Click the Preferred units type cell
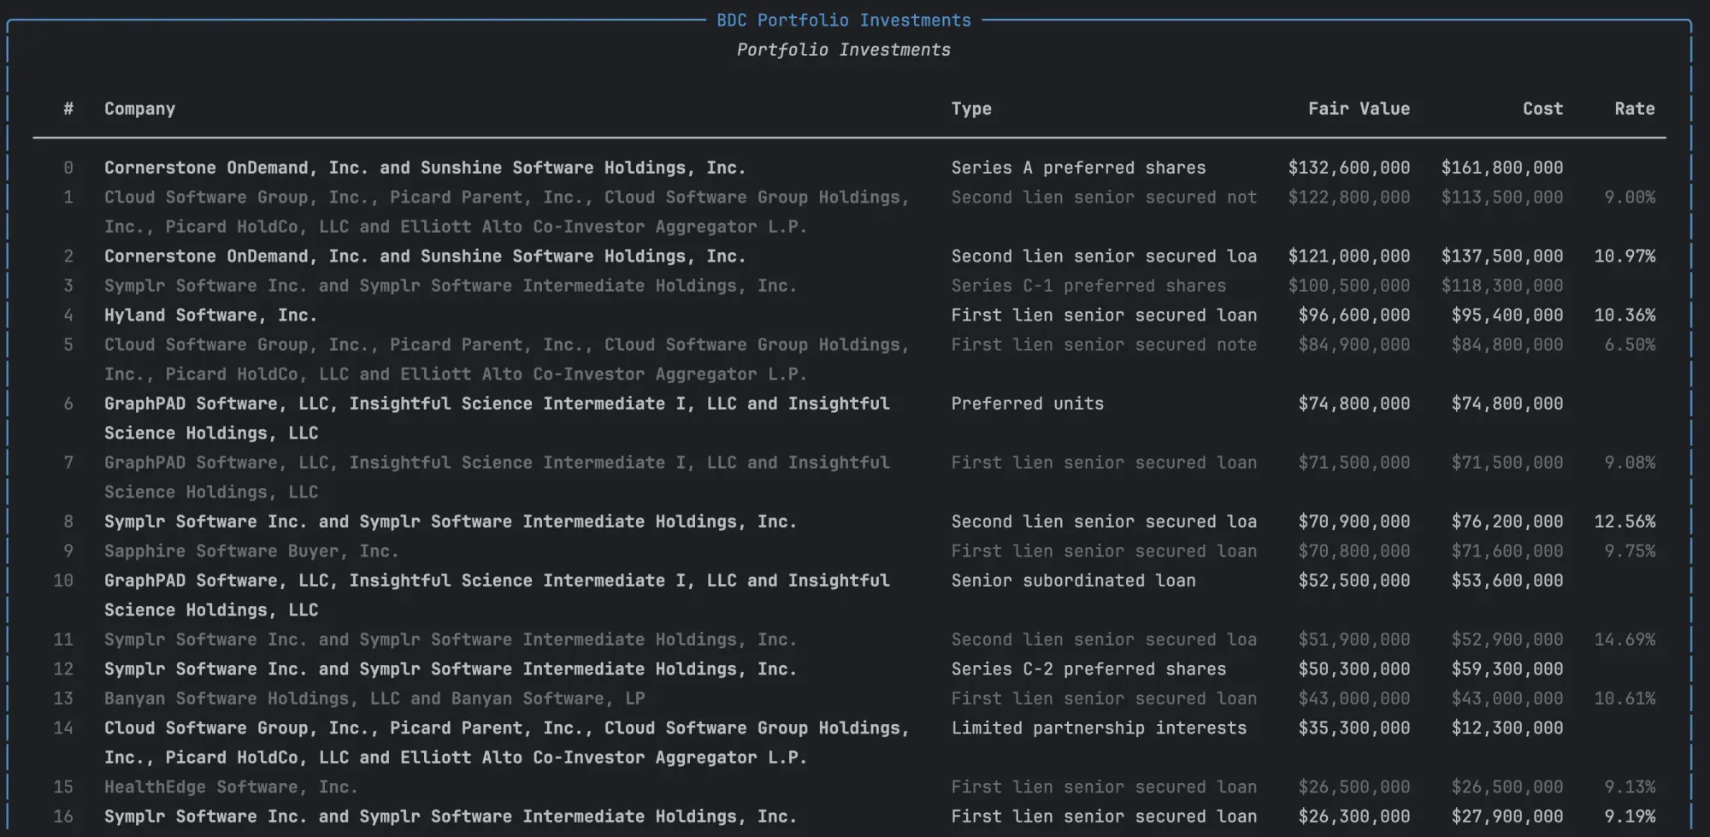The height and width of the screenshot is (837, 1710). click(1027, 404)
